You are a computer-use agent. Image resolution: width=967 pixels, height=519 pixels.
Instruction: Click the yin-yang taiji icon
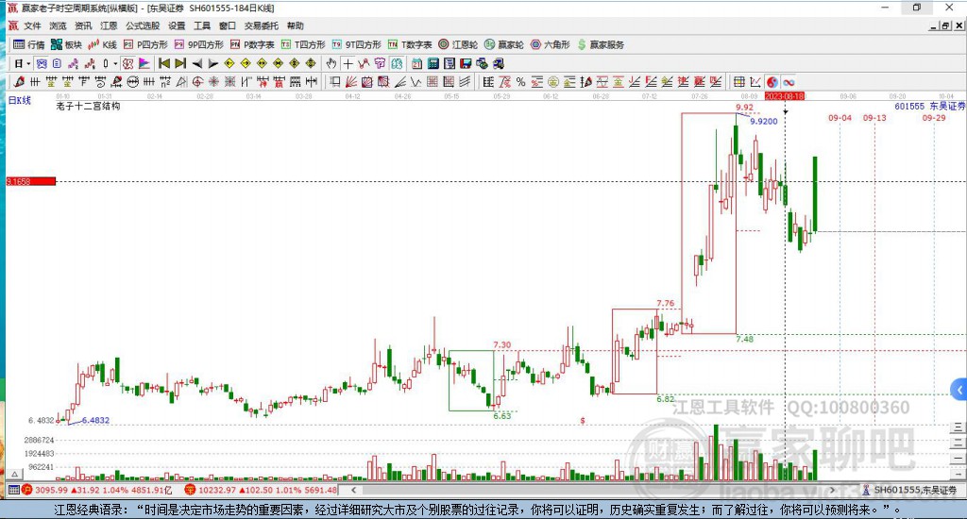pos(772,82)
